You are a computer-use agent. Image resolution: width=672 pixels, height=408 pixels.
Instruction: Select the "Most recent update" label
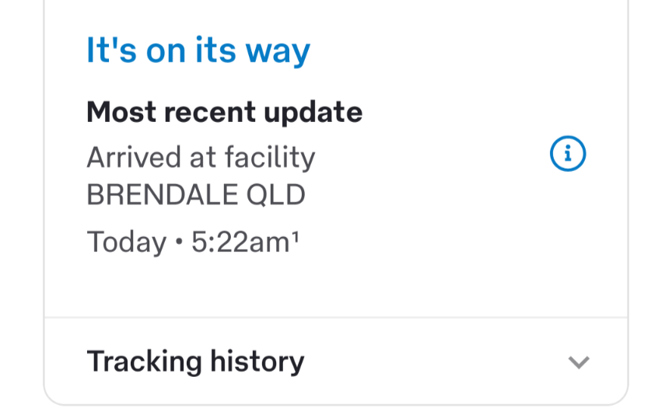coord(224,113)
